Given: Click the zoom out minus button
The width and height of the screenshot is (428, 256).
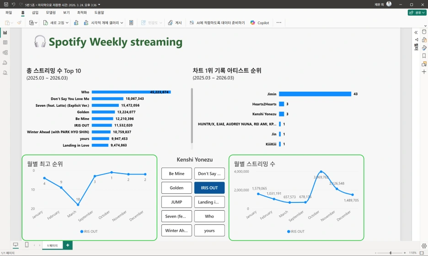Looking at the screenshot, I should tap(376, 253).
